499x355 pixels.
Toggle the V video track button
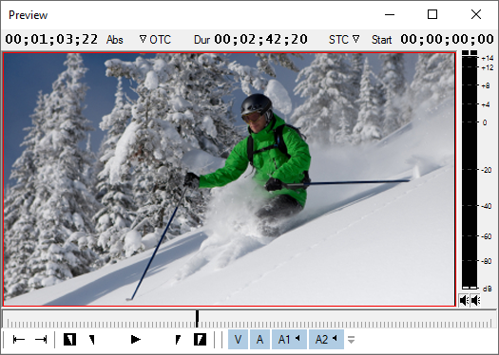(x=238, y=340)
